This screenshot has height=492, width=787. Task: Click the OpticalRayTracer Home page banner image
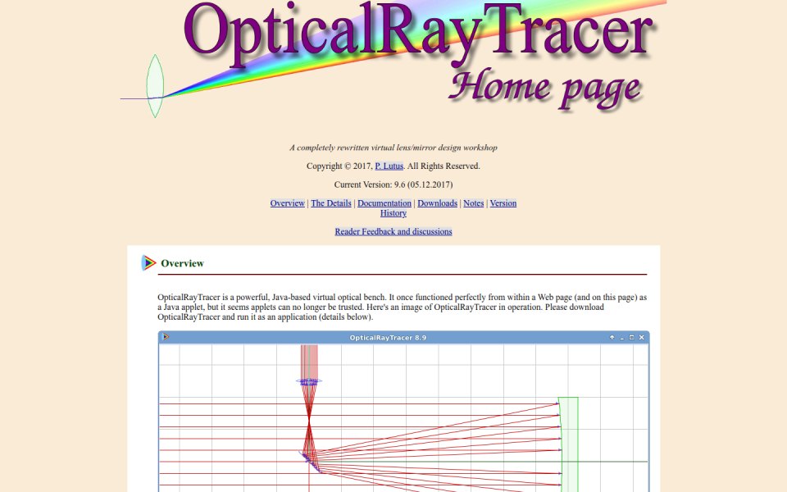tap(393, 59)
